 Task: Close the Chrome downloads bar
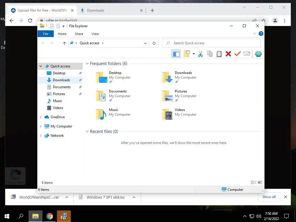286,197
